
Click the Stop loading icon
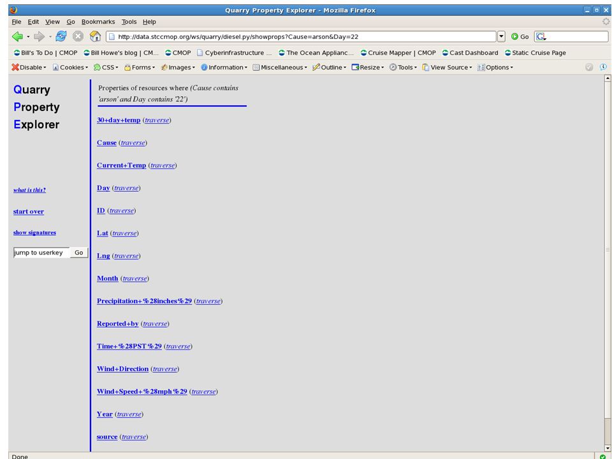pyautogui.click(x=78, y=37)
